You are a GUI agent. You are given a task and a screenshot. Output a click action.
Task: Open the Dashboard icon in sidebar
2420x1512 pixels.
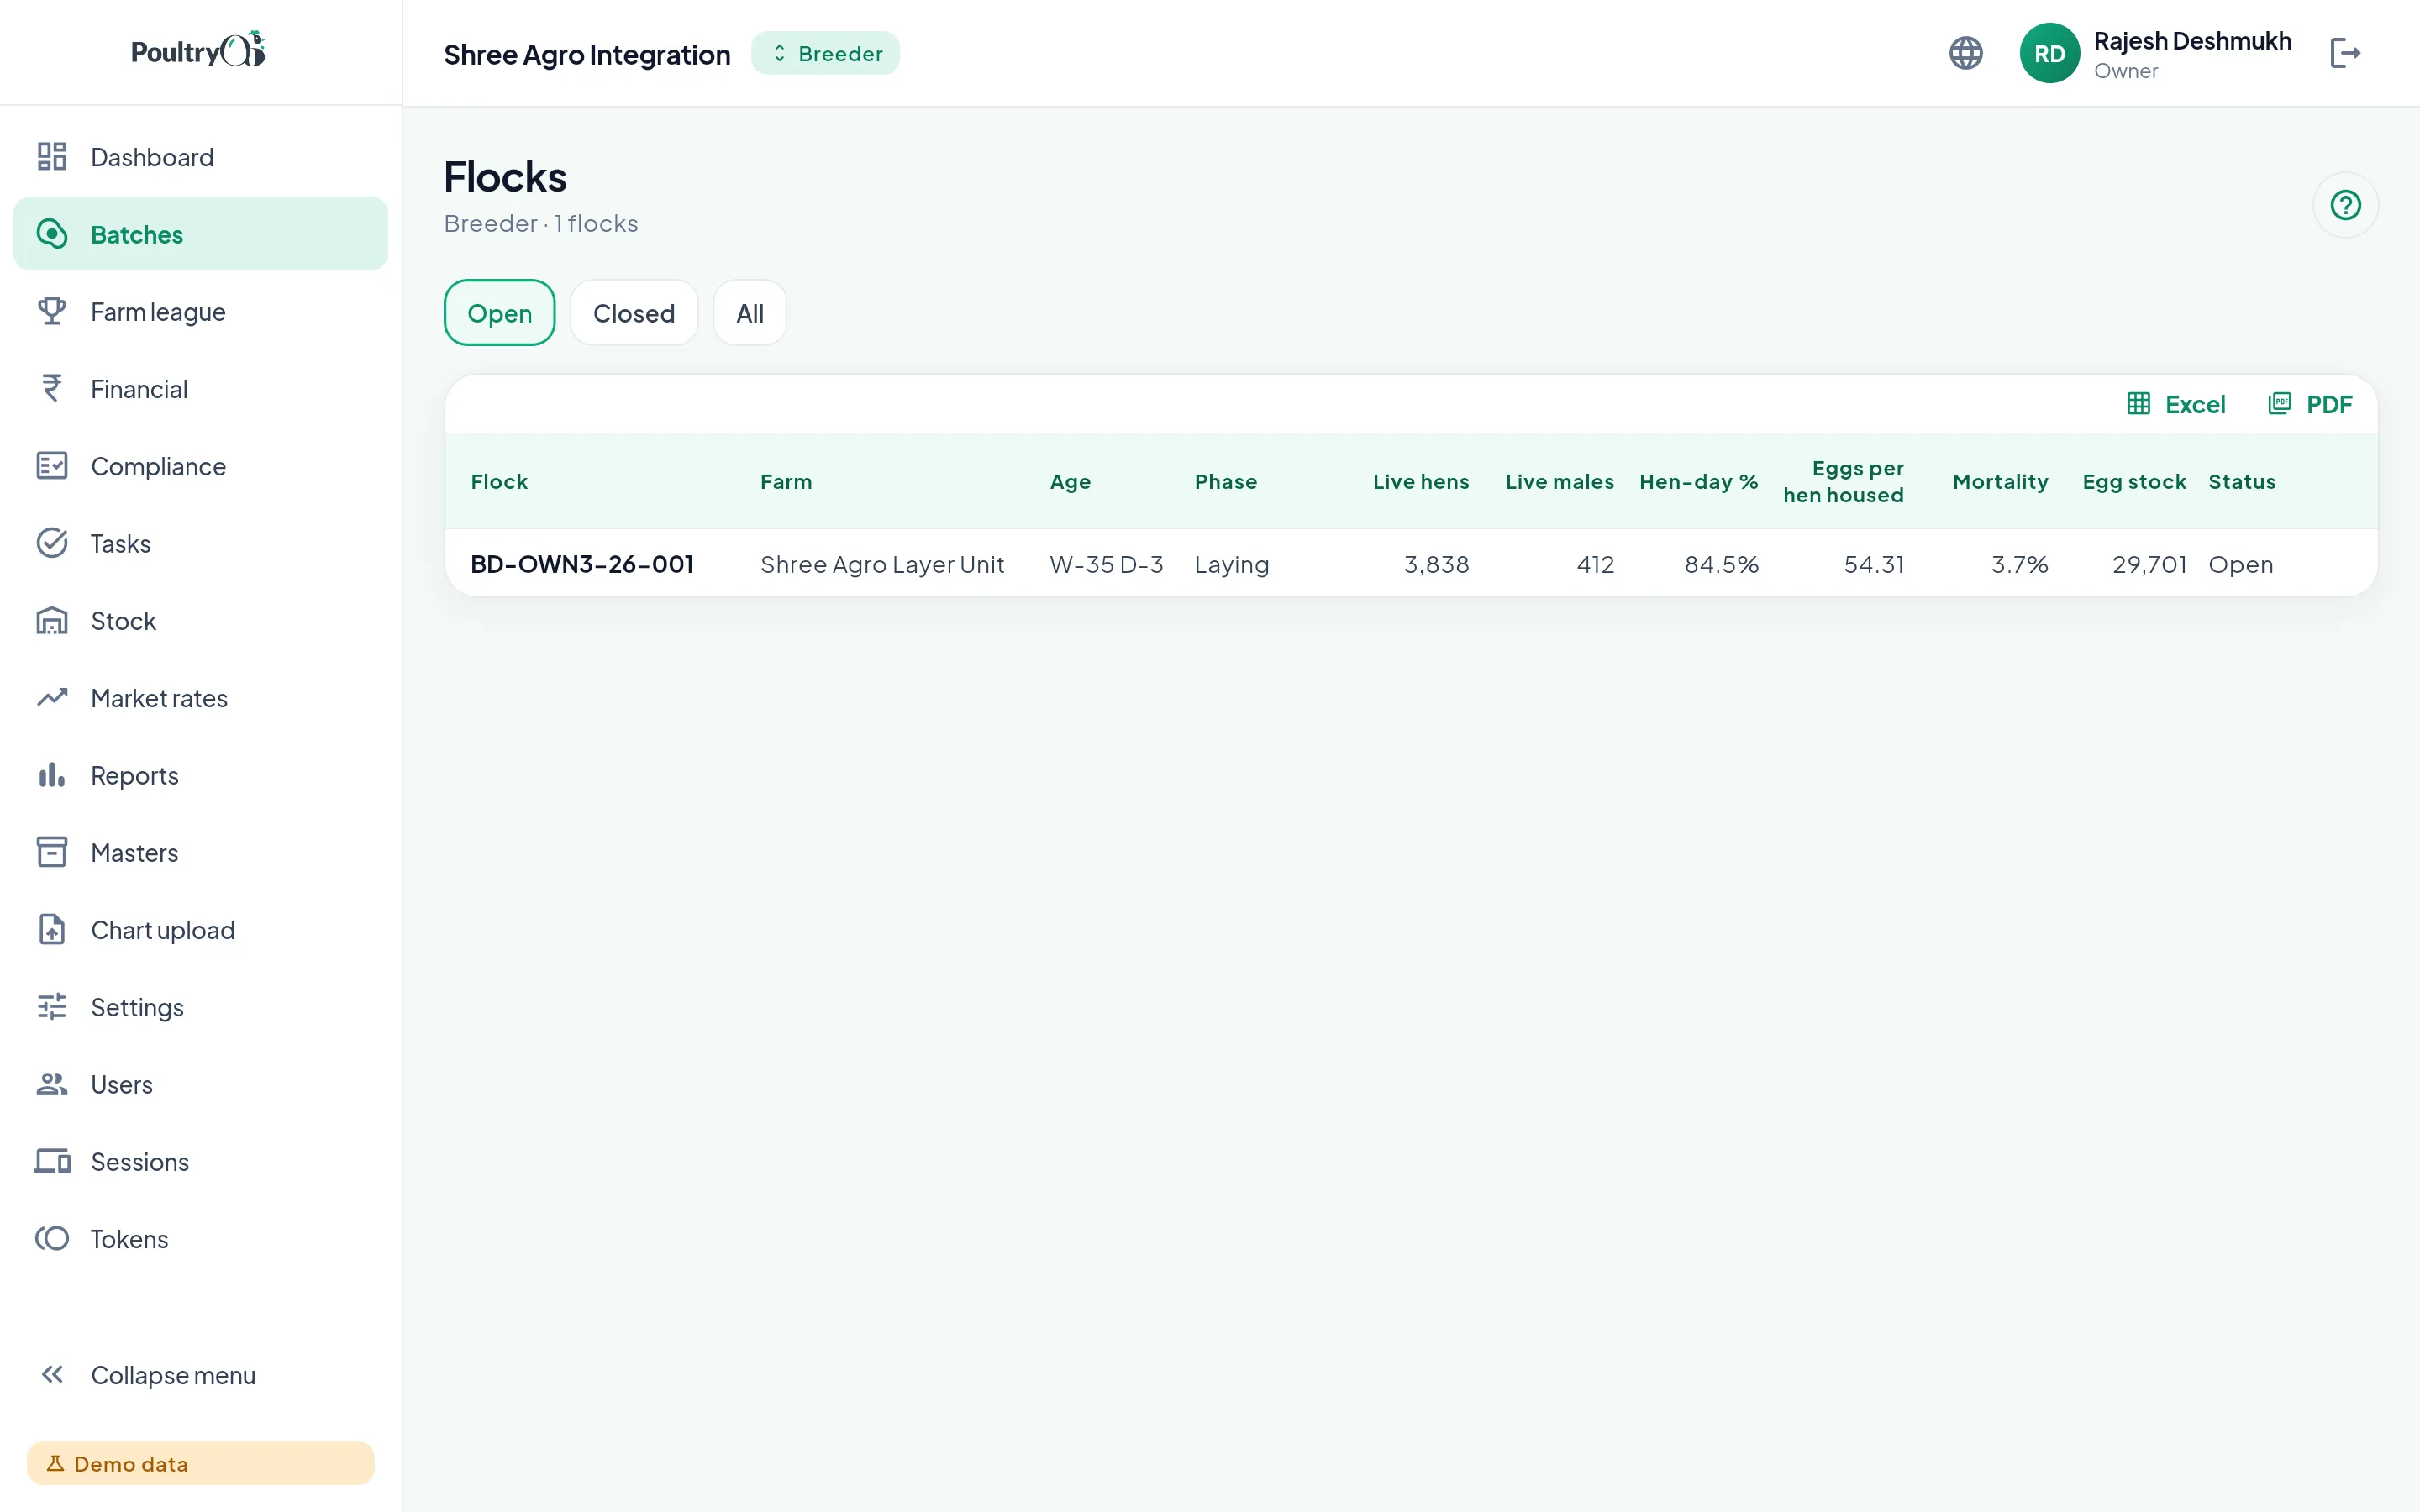52,157
